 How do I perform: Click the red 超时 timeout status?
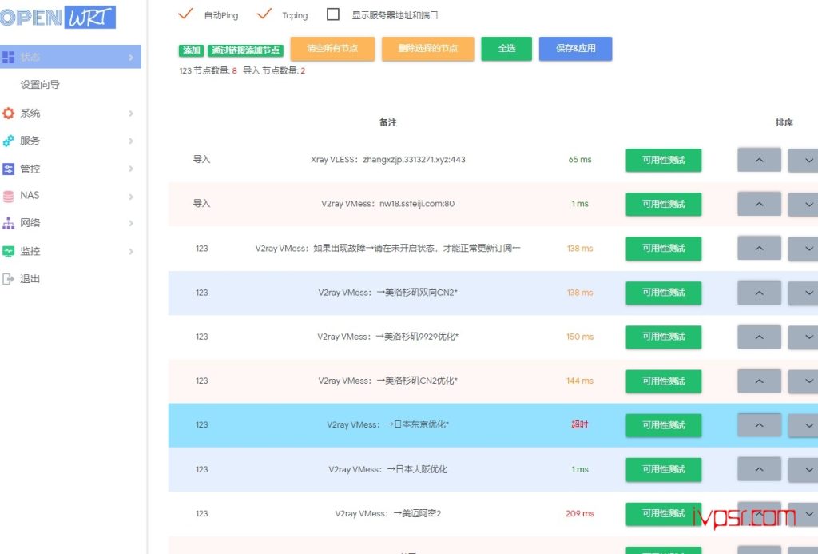(x=580, y=425)
